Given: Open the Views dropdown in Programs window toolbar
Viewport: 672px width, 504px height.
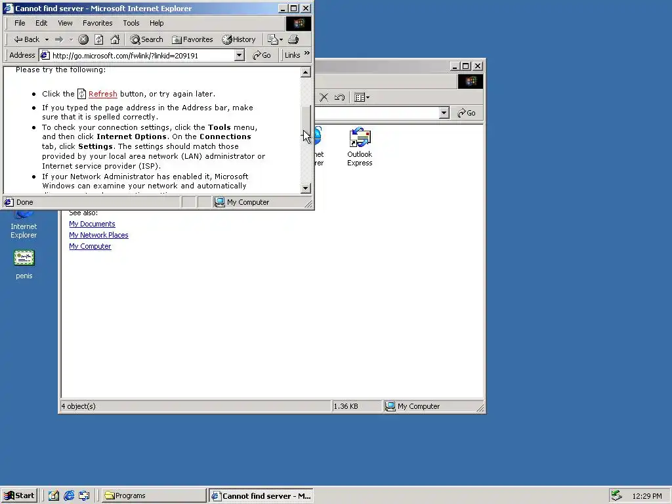Looking at the screenshot, I should (x=362, y=97).
